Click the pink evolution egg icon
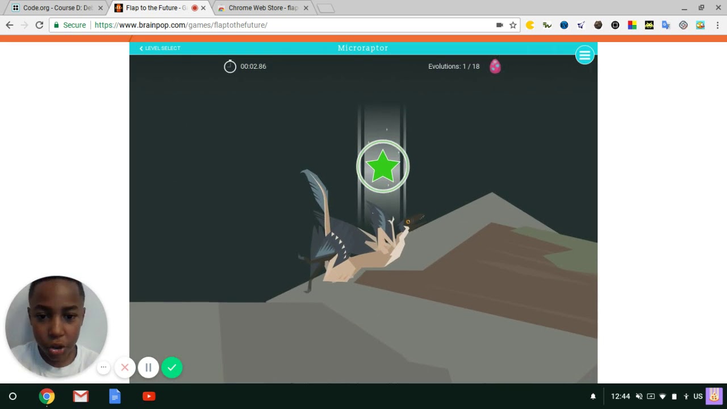The image size is (727, 409). pyautogui.click(x=495, y=66)
